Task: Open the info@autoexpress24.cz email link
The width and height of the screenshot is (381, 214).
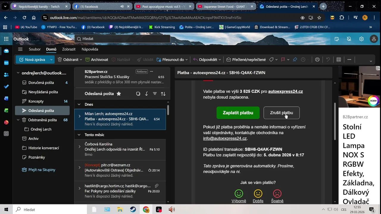Action: pos(225,139)
